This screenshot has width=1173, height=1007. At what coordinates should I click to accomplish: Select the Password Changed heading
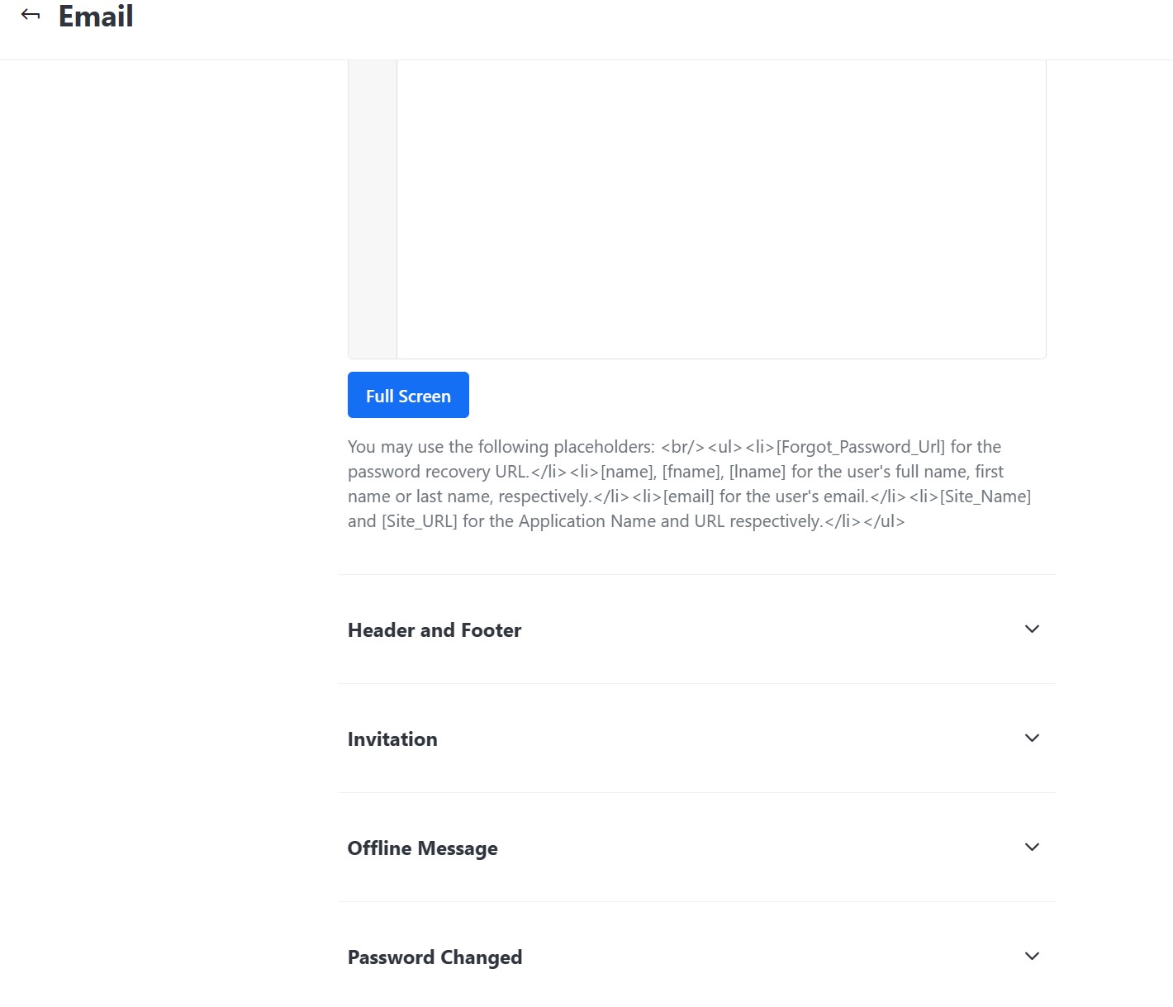pos(435,957)
